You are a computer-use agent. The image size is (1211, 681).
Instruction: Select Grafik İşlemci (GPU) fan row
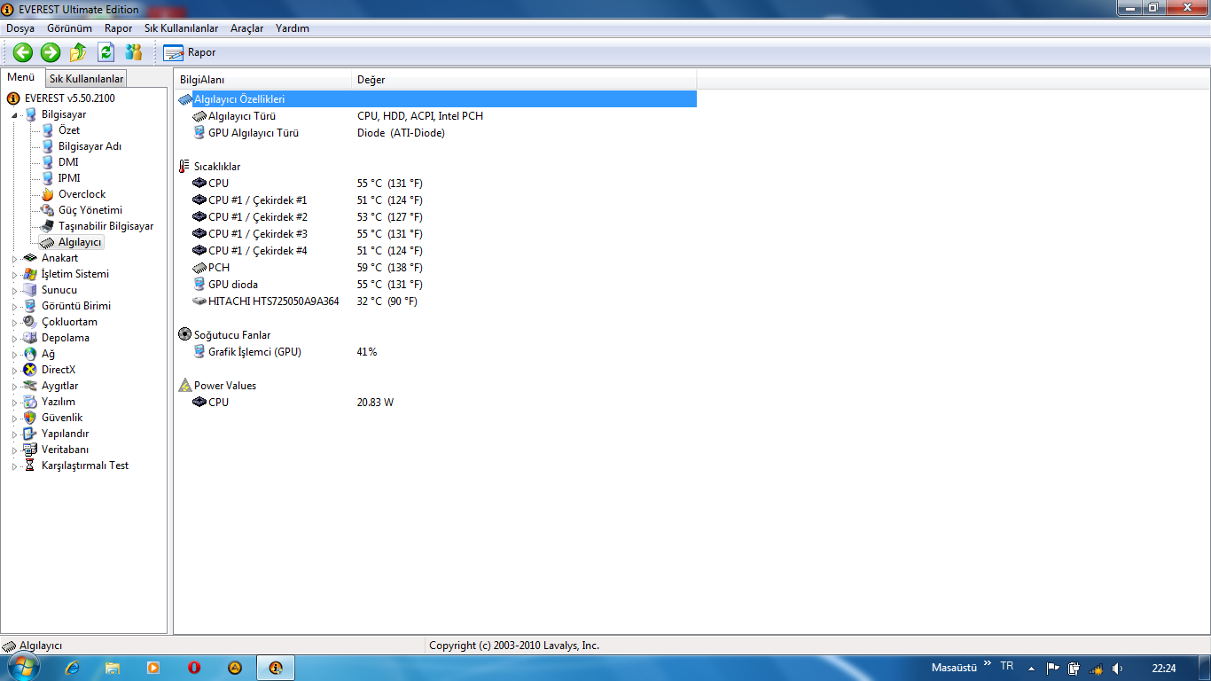click(x=436, y=352)
